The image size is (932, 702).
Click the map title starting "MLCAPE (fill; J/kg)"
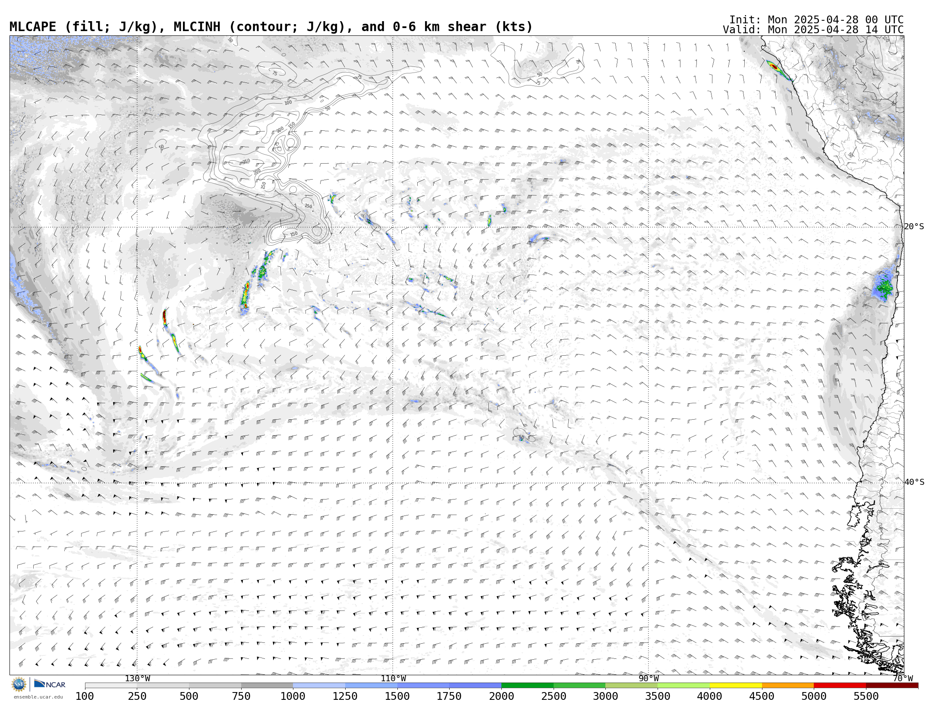click(x=271, y=27)
